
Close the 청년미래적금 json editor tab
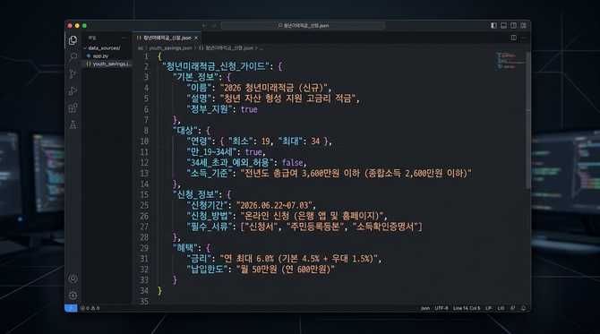click(x=196, y=38)
